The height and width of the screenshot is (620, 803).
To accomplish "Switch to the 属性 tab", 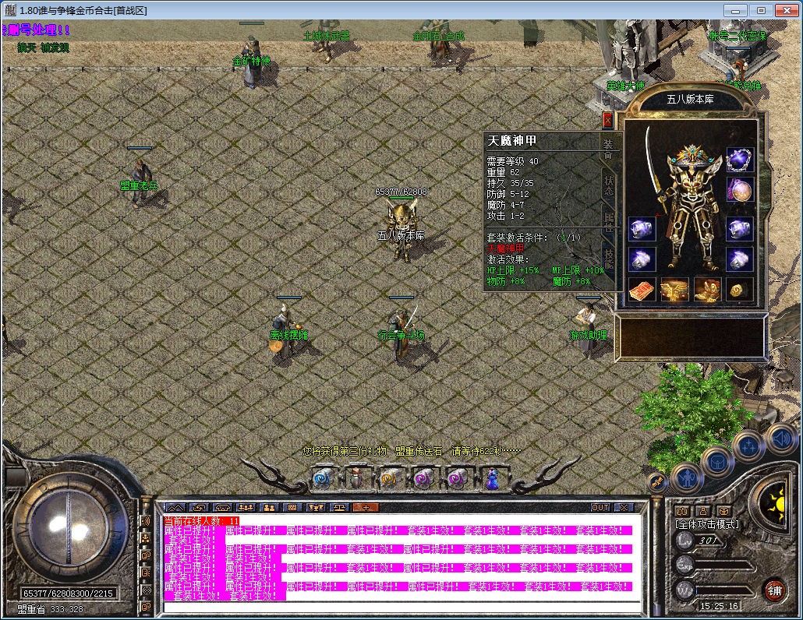I will click(608, 223).
